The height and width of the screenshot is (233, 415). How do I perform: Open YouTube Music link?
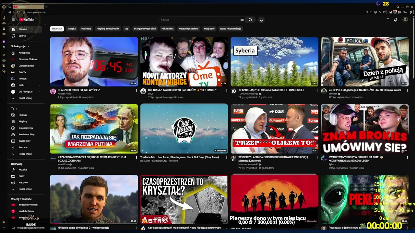(27, 211)
